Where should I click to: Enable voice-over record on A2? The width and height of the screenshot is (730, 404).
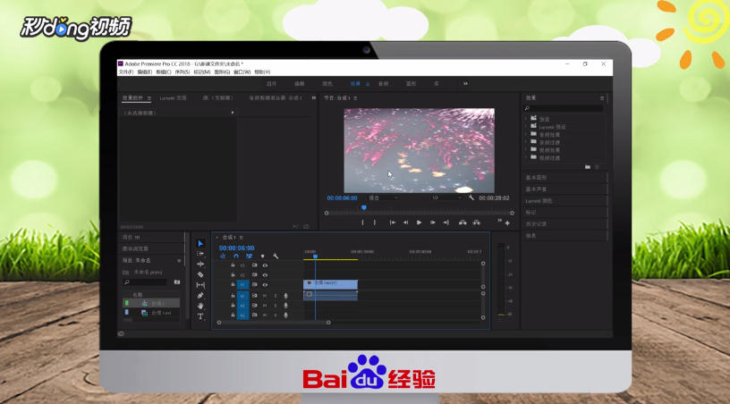click(x=285, y=306)
